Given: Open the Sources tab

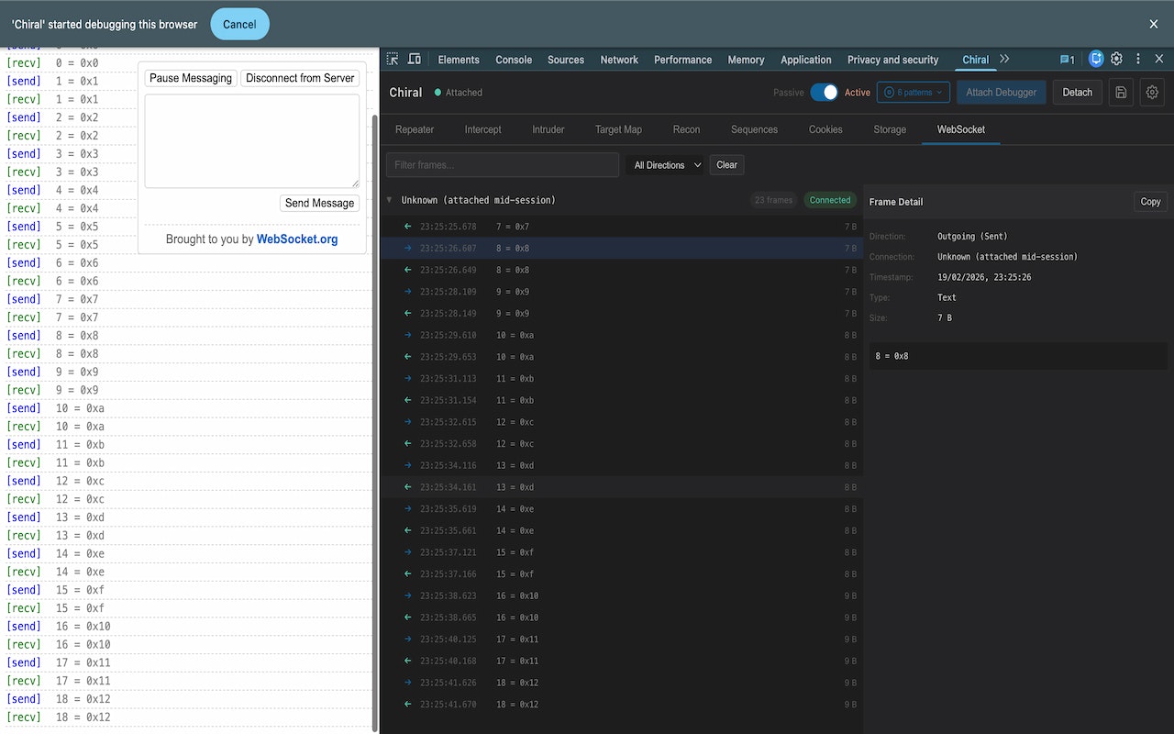Looking at the screenshot, I should tap(566, 60).
